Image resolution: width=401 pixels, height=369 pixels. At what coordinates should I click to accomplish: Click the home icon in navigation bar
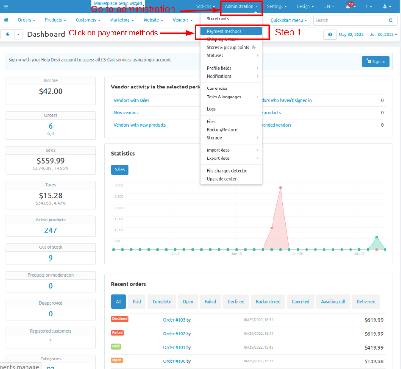[x=6, y=20]
